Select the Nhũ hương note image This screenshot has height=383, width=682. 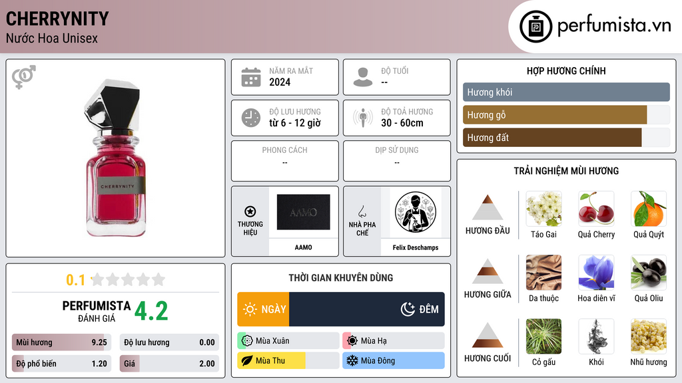click(x=649, y=336)
